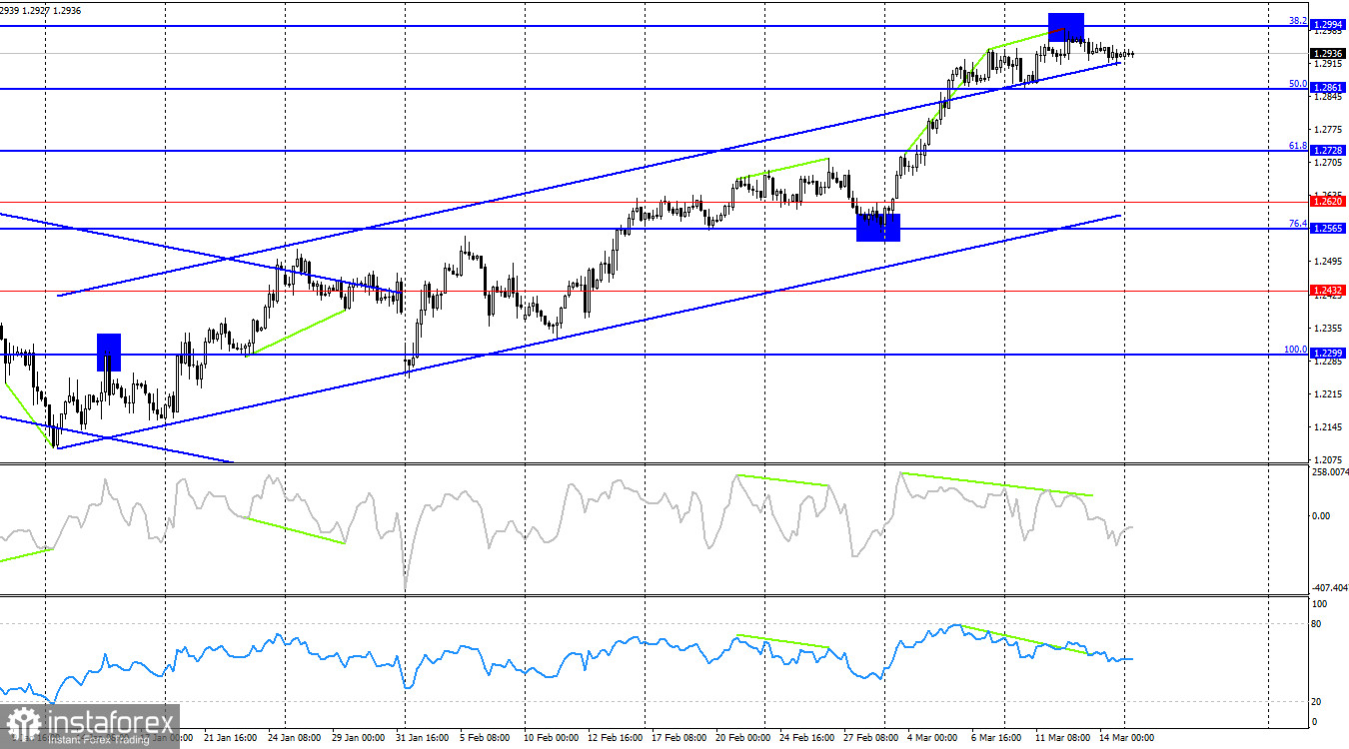Click the 76.4 Fibonacci level label
This screenshot has width=1349, height=749.
[x=1298, y=223]
